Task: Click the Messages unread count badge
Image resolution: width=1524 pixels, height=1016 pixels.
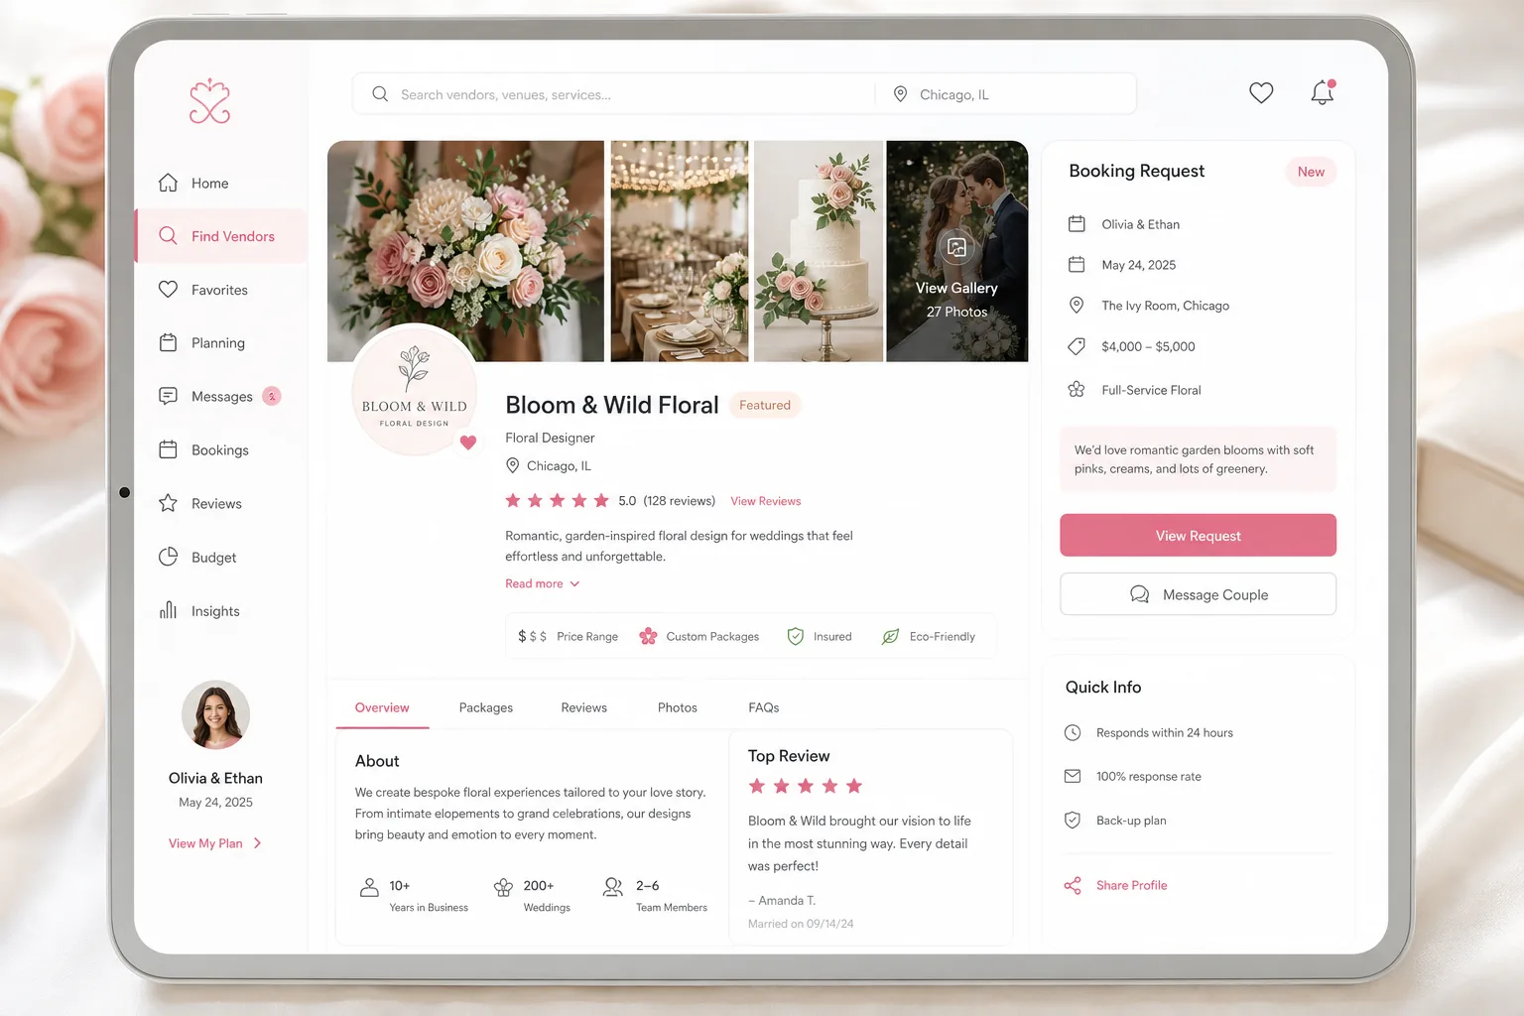Action: (271, 396)
